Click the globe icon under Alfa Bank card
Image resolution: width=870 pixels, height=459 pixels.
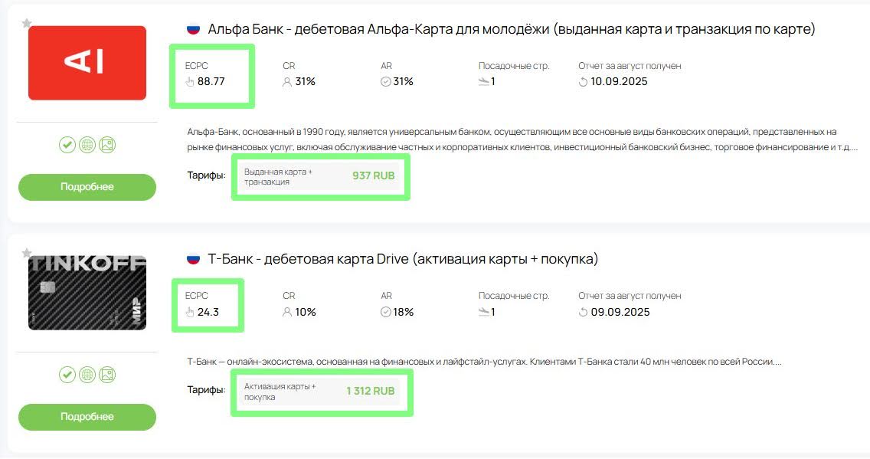(87, 145)
